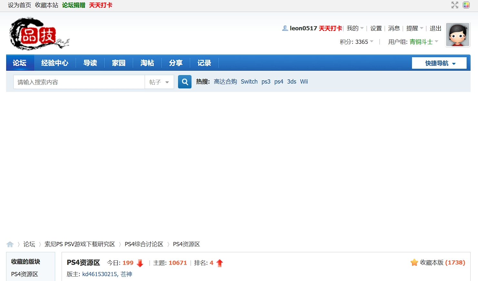Image resolution: width=478 pixels, height=281 pixels.
Task: Click the Switch hot search link
Action: pos(249,82)
